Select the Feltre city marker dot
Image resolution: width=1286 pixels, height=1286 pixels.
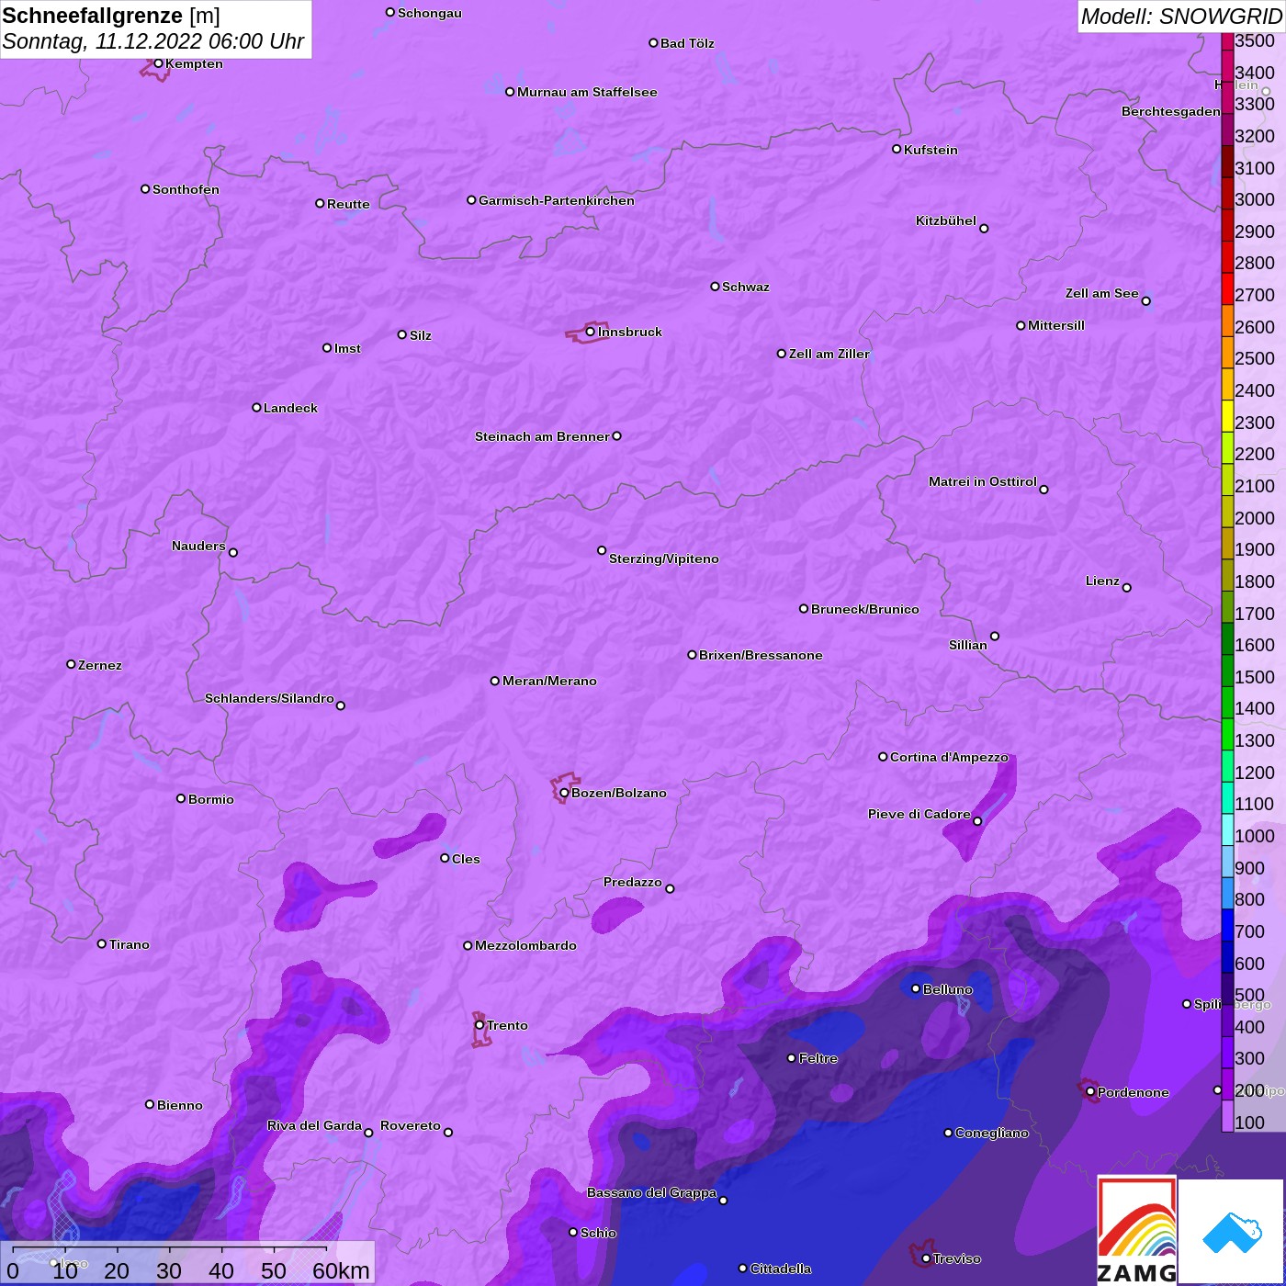point(792,1058)
